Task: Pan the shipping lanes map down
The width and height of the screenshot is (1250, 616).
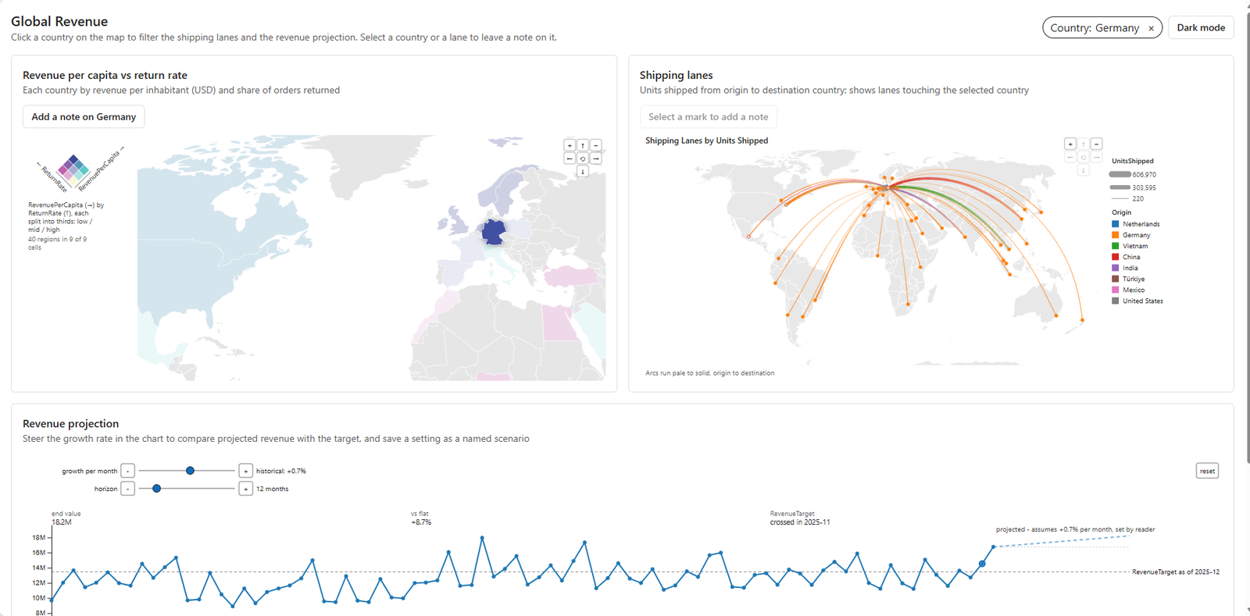Action: pos(1084,170)
